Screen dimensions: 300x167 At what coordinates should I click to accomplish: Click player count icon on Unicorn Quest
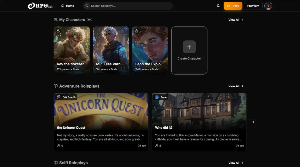click(59, 146)
